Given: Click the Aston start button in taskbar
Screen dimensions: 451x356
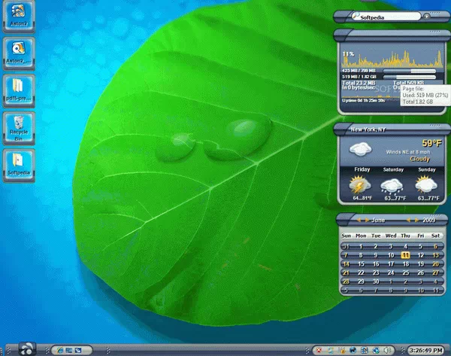Looking at the screenshot, I should 27,348.
